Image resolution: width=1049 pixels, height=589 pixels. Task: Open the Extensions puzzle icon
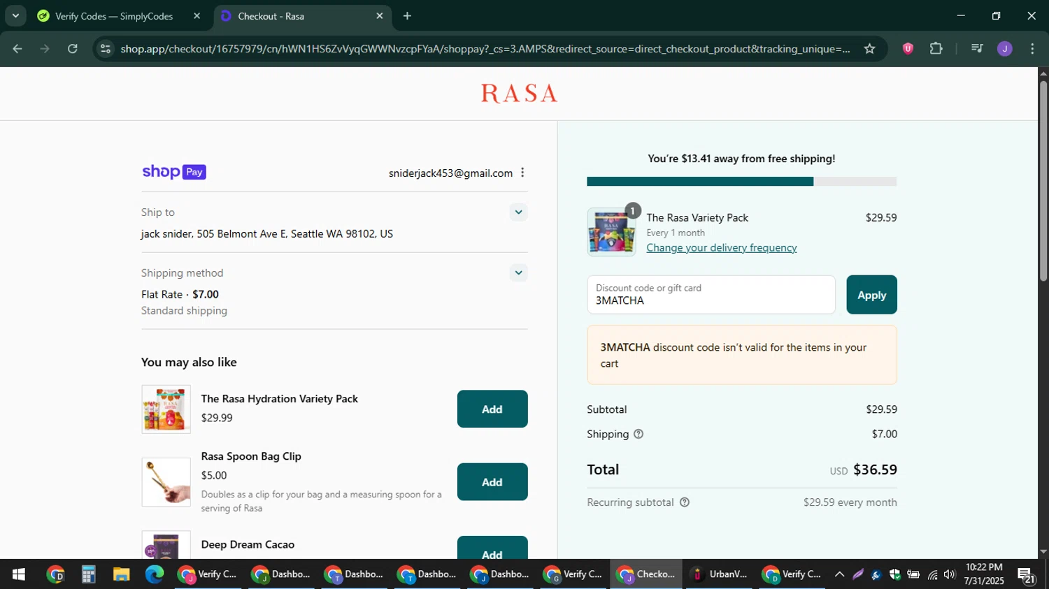pyautogui.click(x=936, y=49)
